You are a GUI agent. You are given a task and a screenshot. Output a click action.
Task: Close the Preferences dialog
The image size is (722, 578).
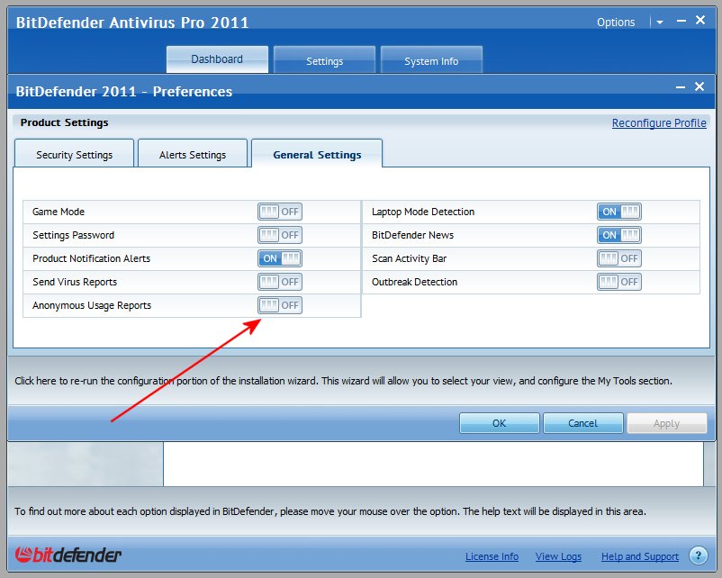tap(699, 86)
